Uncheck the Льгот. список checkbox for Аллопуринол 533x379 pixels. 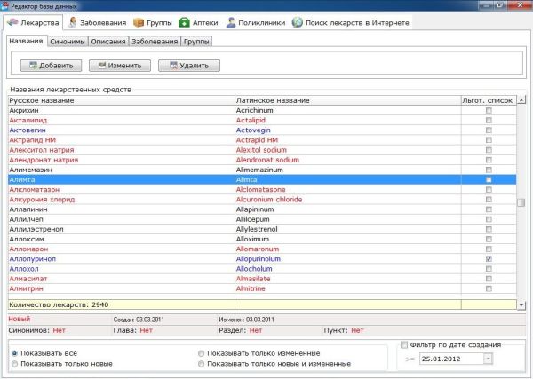(489, 259)
